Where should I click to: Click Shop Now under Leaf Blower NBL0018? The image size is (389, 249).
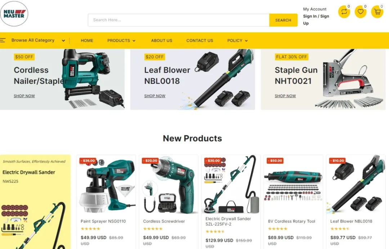point(155,96)
